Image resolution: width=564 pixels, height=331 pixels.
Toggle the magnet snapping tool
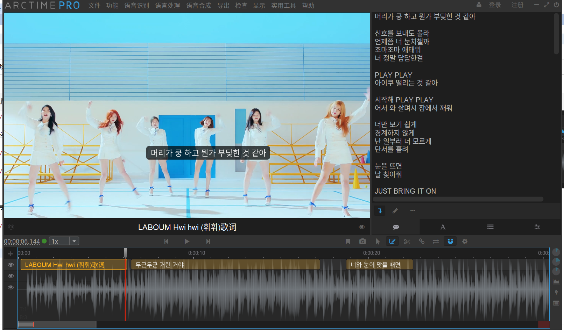click(450, 242)
